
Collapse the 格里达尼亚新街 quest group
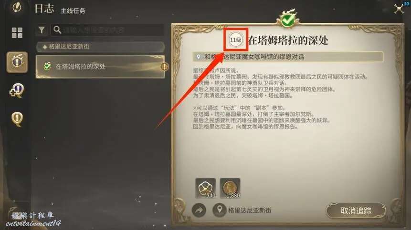click(100, 47)
